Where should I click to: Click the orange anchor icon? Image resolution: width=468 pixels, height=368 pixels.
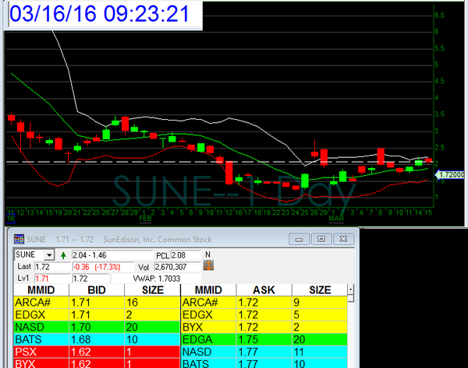208,265
